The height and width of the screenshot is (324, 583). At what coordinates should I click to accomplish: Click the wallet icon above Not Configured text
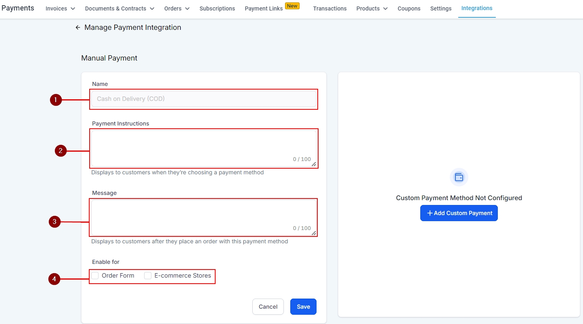(459, 177)
